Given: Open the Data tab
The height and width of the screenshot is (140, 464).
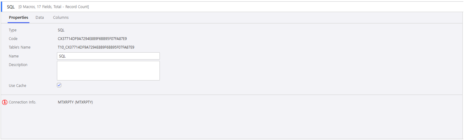Looking at the screenshot, I should [x=40, y=17].
